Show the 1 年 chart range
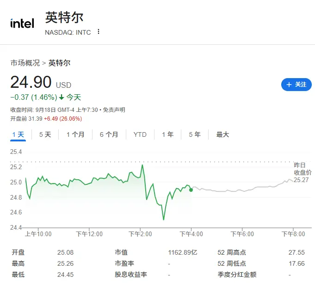Image resolution: width=315 pixels, height=287 pixels. (168, 134)
